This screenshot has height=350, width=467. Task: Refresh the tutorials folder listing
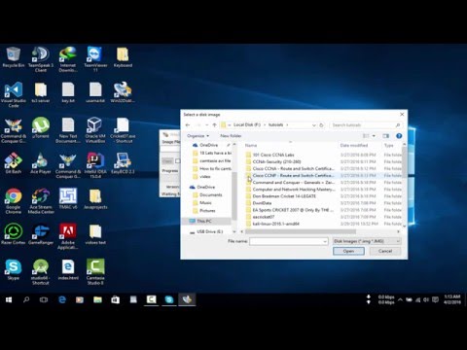tap(321, 124)
